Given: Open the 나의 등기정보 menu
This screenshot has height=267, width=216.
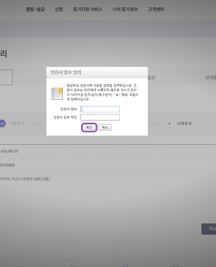Looking at the screenshot, I should [x=125, y=9].
